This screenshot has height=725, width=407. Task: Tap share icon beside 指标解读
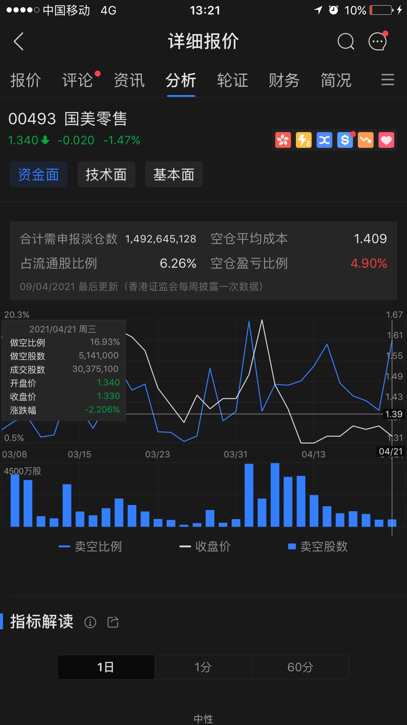[113, 622]
